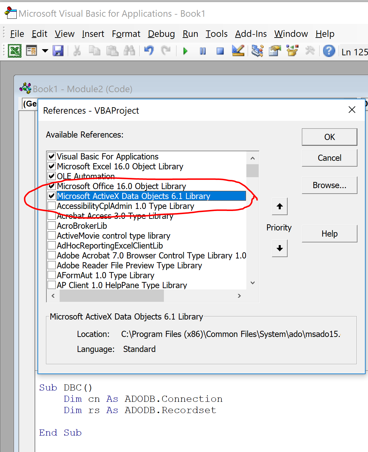Click the Break pause icon

coord(203,51)
